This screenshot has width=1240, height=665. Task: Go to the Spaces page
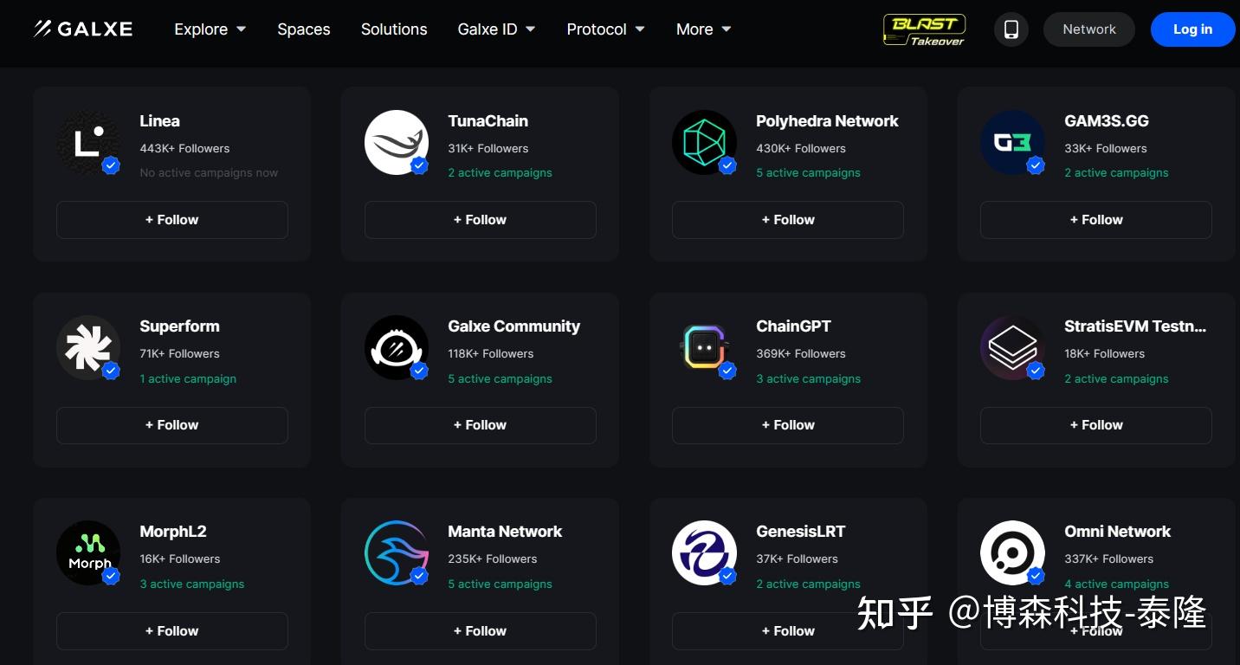304,29
